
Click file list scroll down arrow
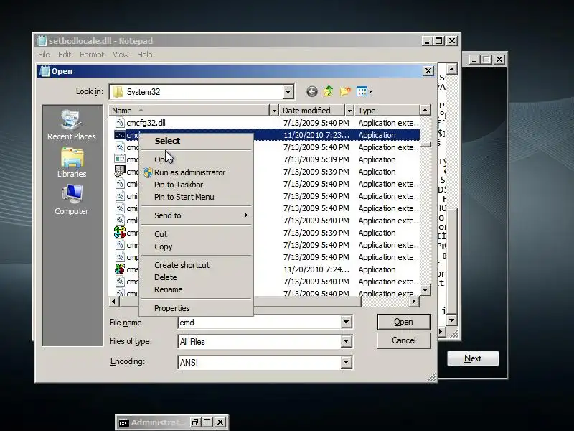(425, 290)
